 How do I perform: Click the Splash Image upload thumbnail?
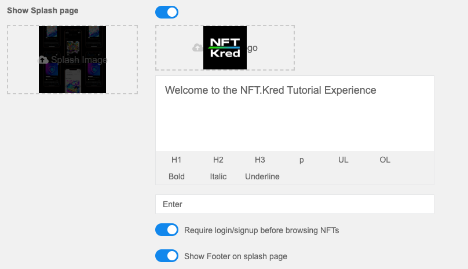coord(72,60)
